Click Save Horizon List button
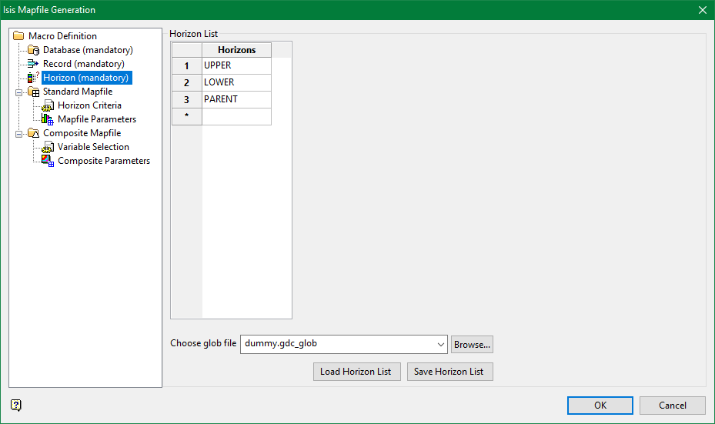715x424 pixels. coord(449,372)
